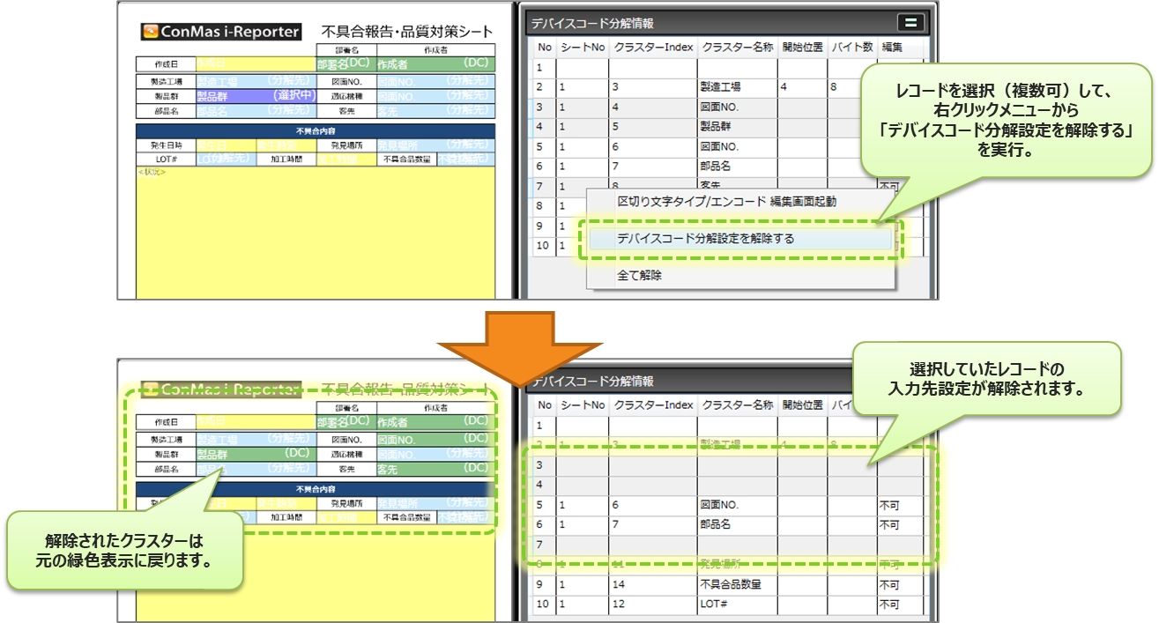Click クラスター名称 header in lower table
Viewport: 1159px width, 623px height.
(736, 405)
